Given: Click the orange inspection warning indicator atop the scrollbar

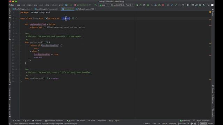Looking at the screenshot, I should (210, 12).
